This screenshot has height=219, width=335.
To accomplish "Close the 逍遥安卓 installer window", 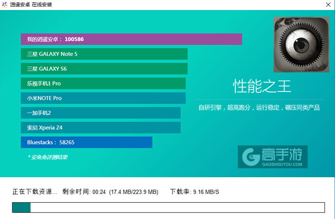I will point(328,4).
